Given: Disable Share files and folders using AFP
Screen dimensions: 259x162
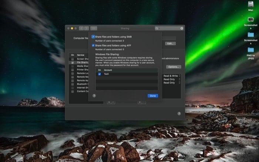Looking at the screenshot, I should pos(93,45).
